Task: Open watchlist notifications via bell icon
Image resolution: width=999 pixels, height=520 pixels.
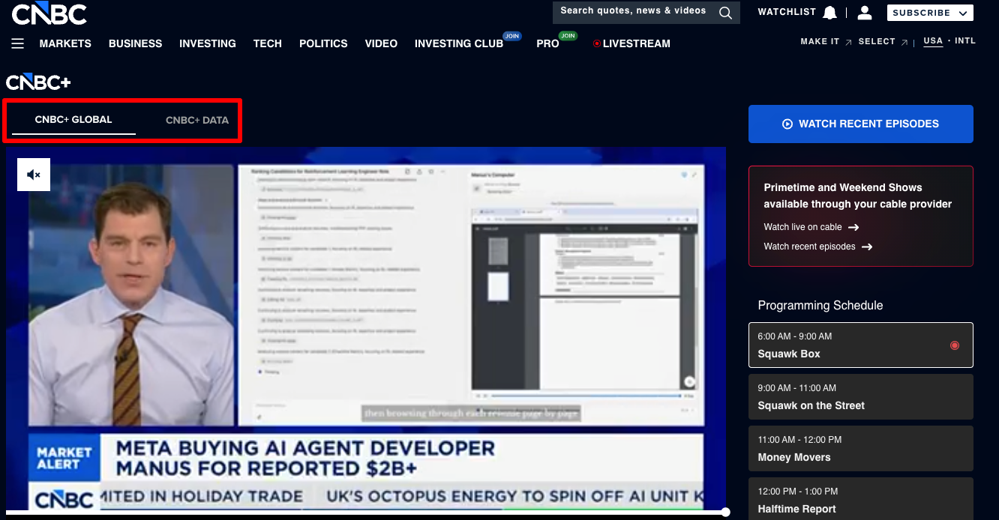Action: pos(829,11)
